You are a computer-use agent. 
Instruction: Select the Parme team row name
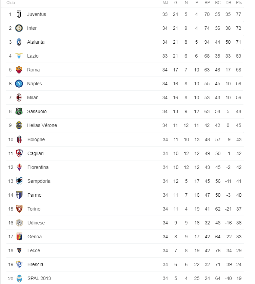pyautogui.click(x=35, y=195)
